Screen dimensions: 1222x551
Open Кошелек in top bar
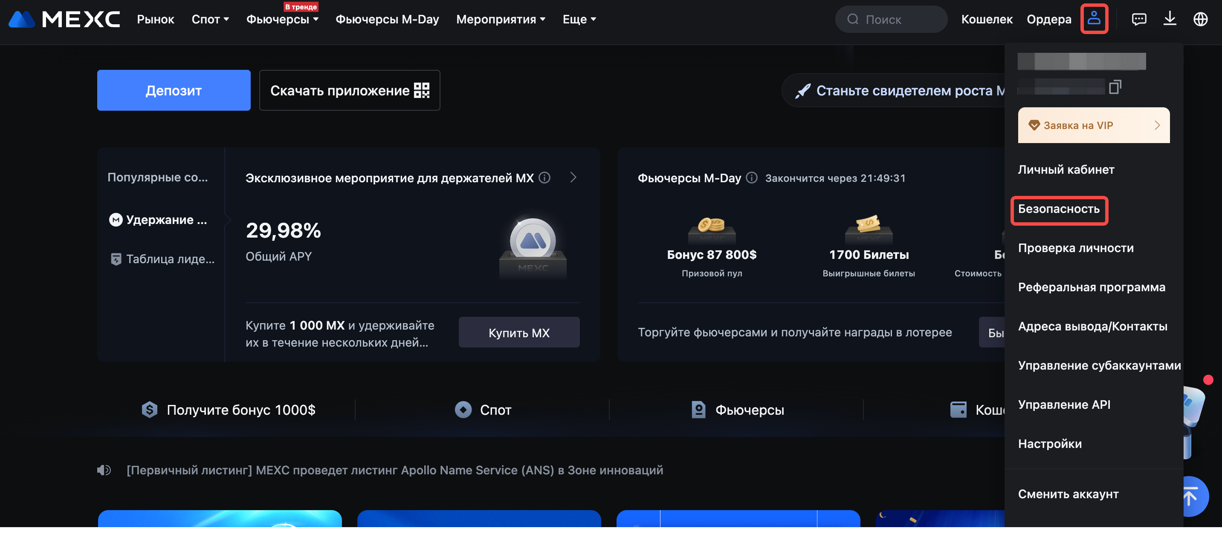click(x=987, y=20)
